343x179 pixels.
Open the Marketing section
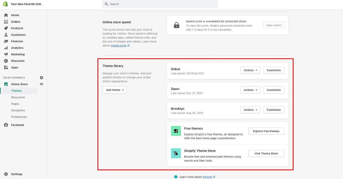coord(6,54)
